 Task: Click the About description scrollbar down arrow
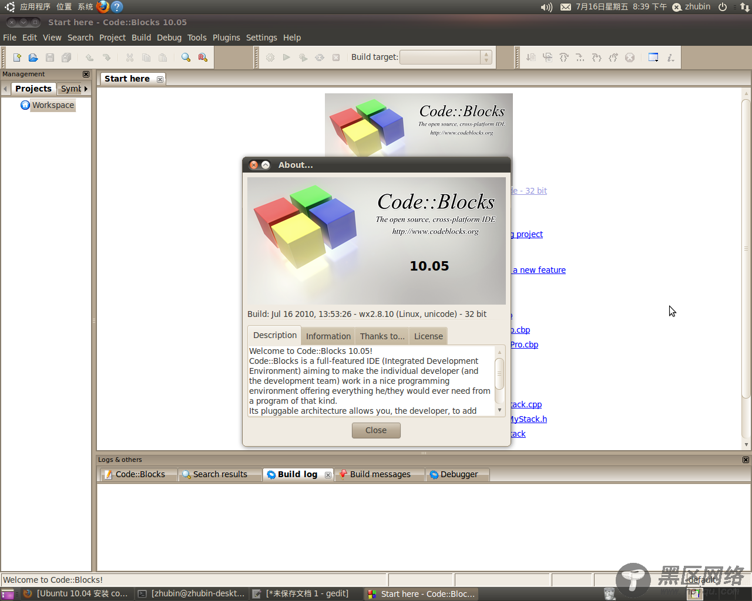click(x=500, y=410)
